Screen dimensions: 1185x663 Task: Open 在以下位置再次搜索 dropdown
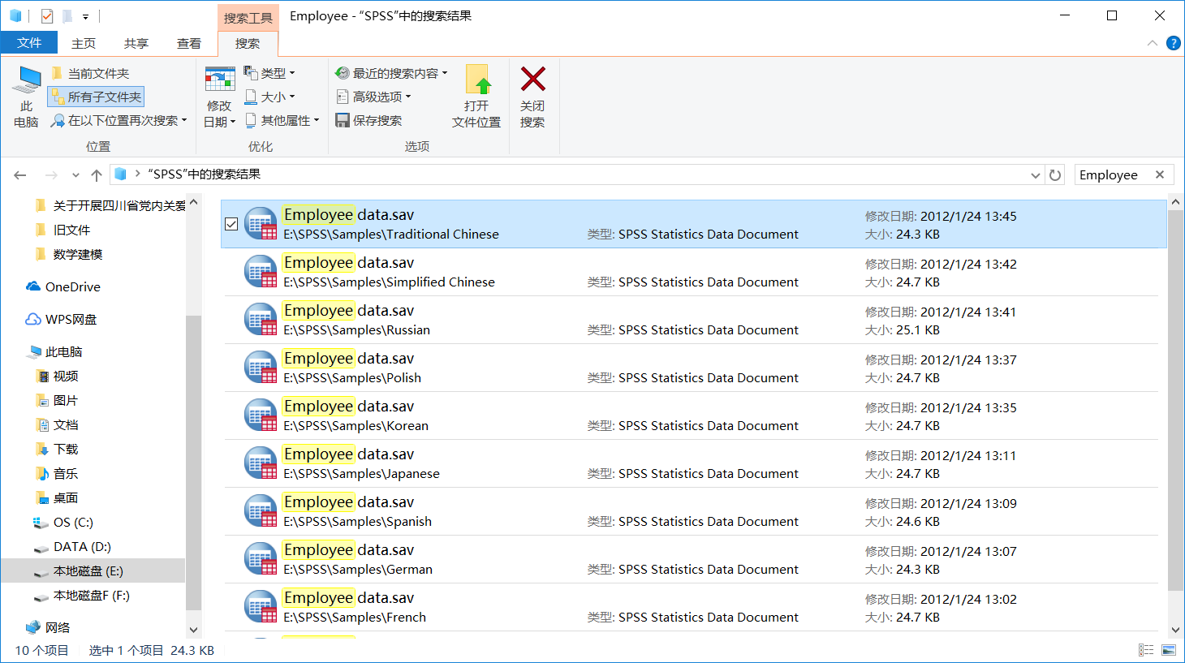pyautogui.click(x=118, y=120)
